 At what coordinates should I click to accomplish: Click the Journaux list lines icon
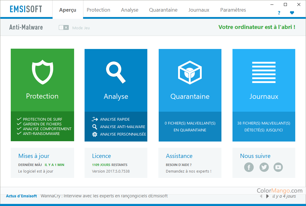(x=264, y=72)
